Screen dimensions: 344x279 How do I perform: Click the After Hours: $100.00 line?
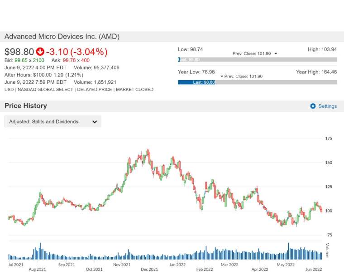click(x=44, y=75)
